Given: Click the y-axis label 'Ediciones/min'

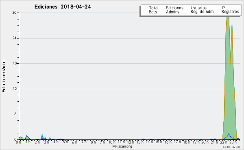Looking at the screenshot, I should pyautogui.click(x=4, y=76).
